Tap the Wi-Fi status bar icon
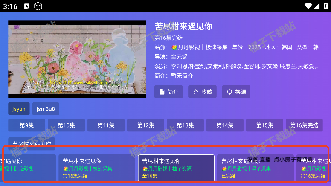The width and height of the screenshot is (331, 186). pyautogui.click(x=308, y=6)
